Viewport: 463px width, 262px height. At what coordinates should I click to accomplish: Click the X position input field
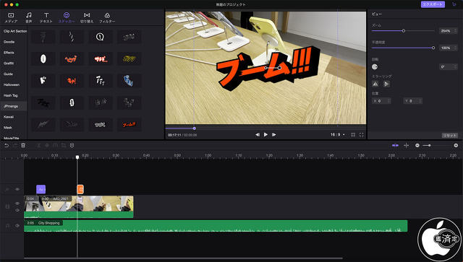tap(381, 101)
